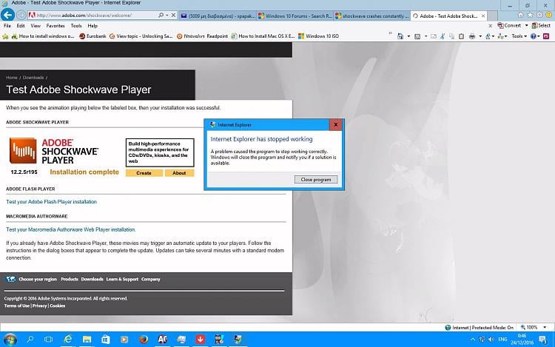Click the Windows Start button
The image size is (555, 347).
[10, 340]
